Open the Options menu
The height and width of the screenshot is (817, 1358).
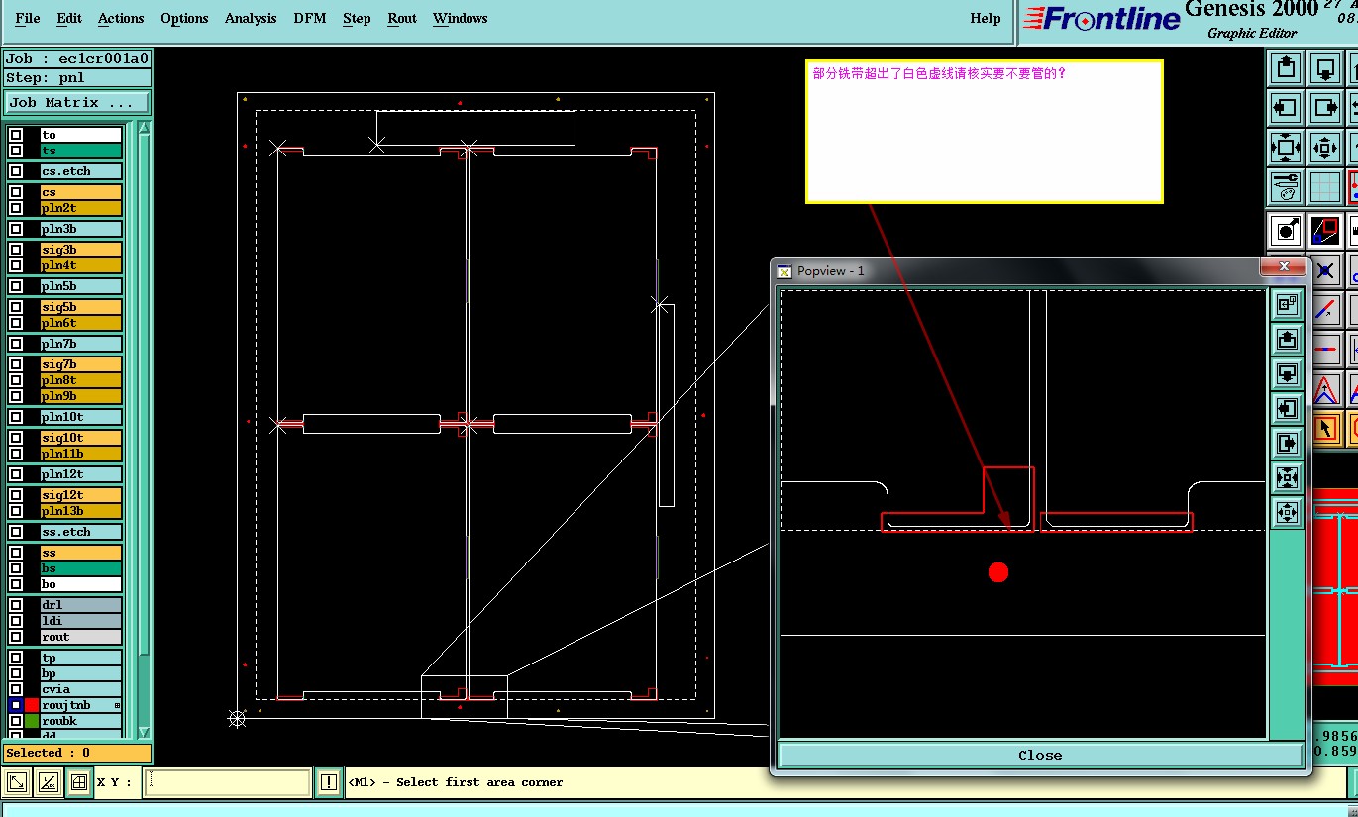(x=184, y=18)
